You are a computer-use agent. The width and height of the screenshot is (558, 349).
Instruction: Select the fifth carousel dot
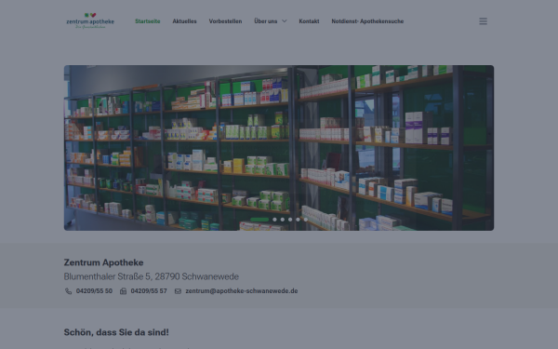299,220
